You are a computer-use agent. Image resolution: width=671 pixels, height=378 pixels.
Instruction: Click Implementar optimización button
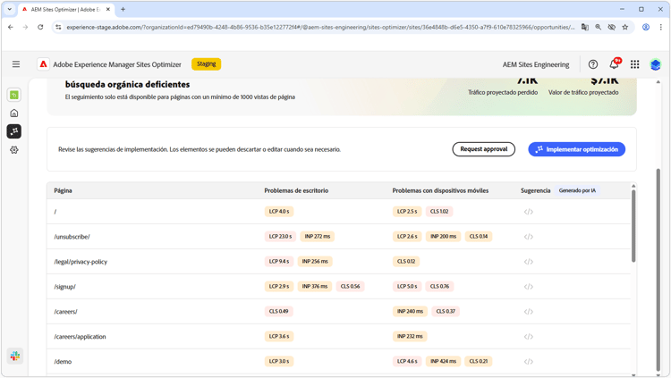[576, 149]
